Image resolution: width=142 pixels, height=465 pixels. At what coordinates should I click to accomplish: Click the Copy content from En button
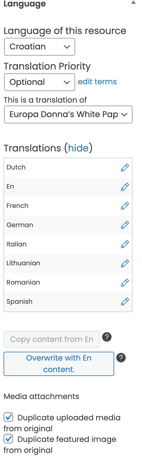(52, 339)
